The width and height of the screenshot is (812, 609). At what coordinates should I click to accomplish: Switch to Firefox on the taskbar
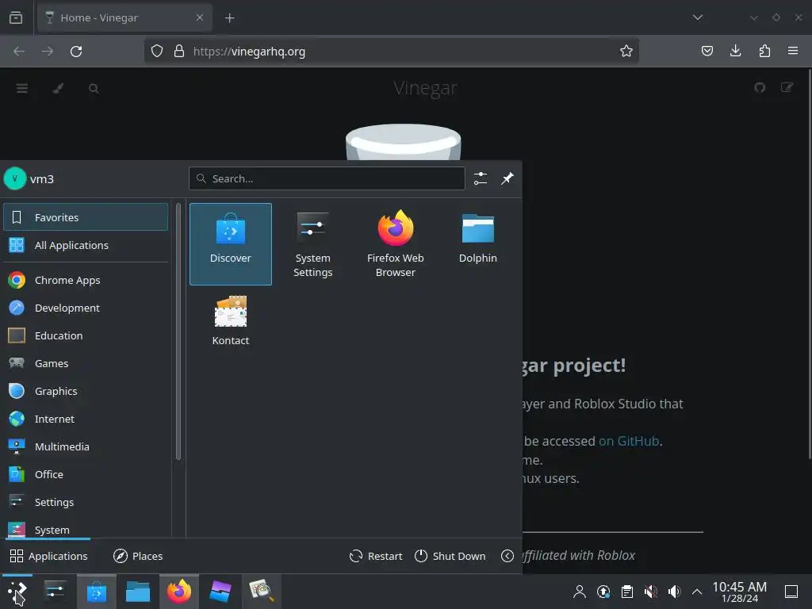click(179, 592)
